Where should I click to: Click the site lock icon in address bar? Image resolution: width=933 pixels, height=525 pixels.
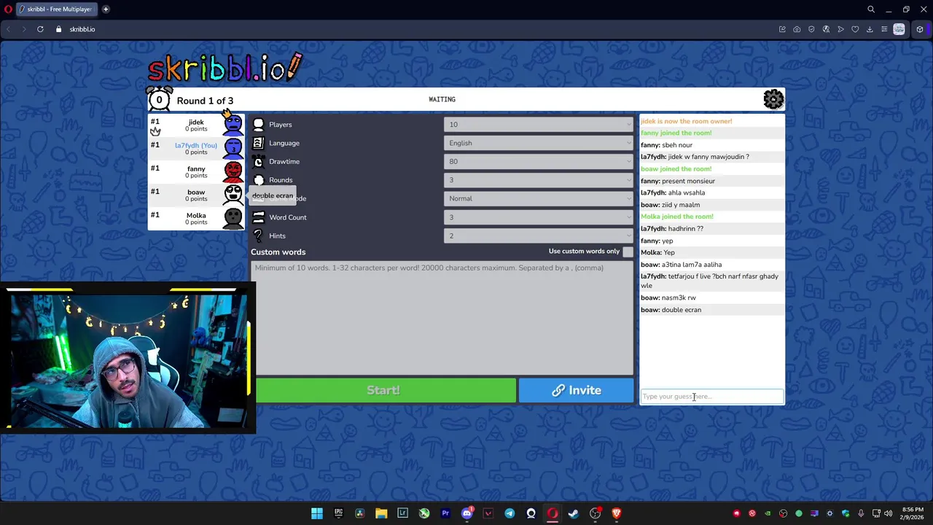[x=60, y=29]
